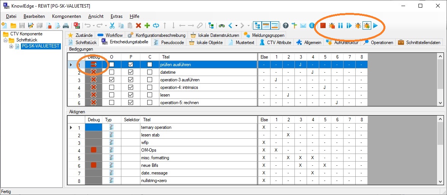Click the scissors cut icon

[x=112, y=25]
